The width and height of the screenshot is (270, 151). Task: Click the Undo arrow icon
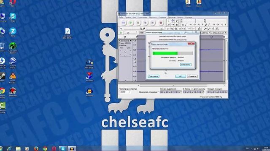tap(189, 29)
